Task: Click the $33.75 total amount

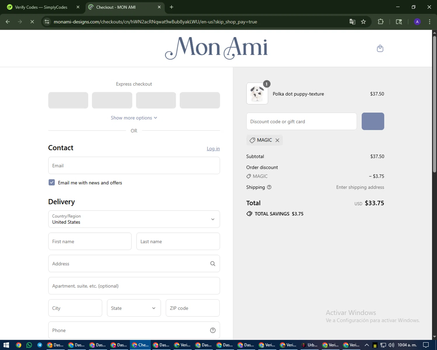Action: pos(374,203)
